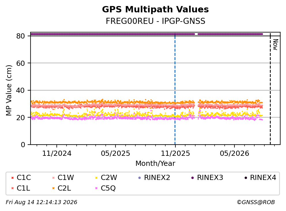Click the 05/2026 x-axis tick label
Viewport: 286px width, 211px height.
click(x=234, y=154)
